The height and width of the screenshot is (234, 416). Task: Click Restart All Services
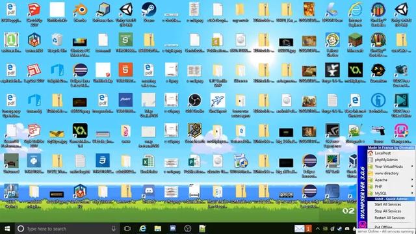pos(389,218)
